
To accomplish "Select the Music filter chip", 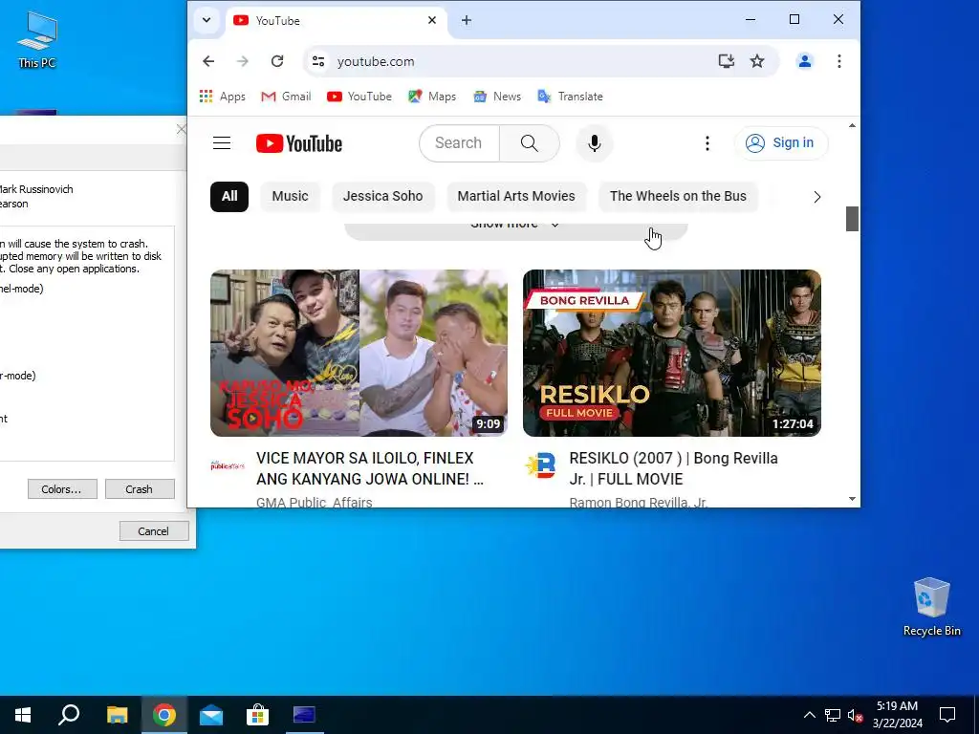I will pos(291,197).
